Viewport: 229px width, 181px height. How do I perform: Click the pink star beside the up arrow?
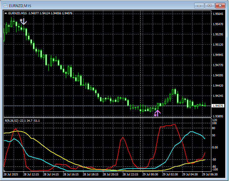tap(155, 115)
